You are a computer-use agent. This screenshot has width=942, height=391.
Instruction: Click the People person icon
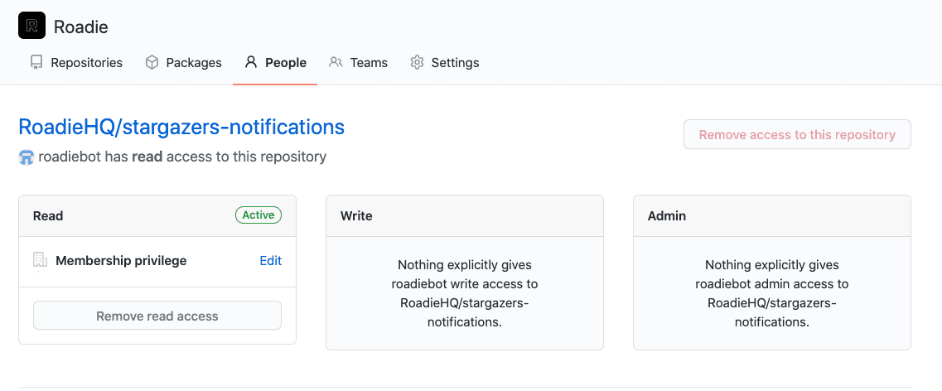(251, 62)
